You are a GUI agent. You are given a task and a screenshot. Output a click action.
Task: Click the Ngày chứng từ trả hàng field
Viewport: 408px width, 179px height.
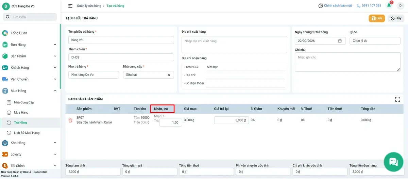pyautogui.click(x=320, y=41)
